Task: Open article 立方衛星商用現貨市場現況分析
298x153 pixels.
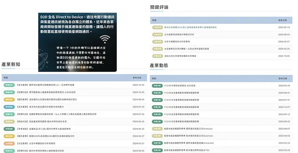Action: click(179, 35)
